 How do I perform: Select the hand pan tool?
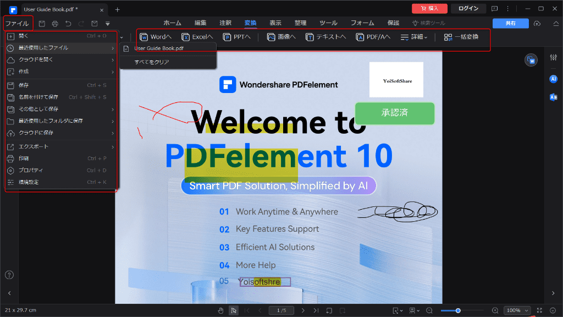click(x=220, y=310)
